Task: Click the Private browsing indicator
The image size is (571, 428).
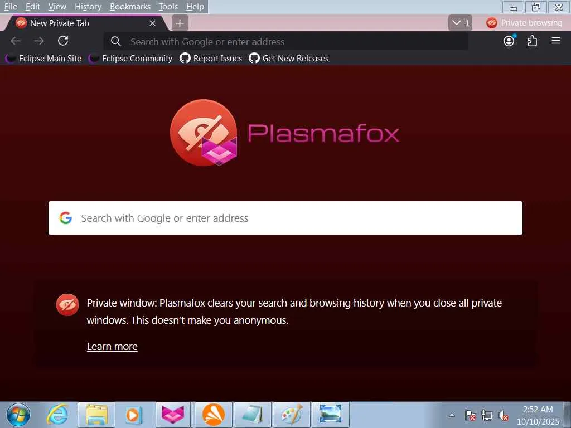Action: click(x=524, y=23)
